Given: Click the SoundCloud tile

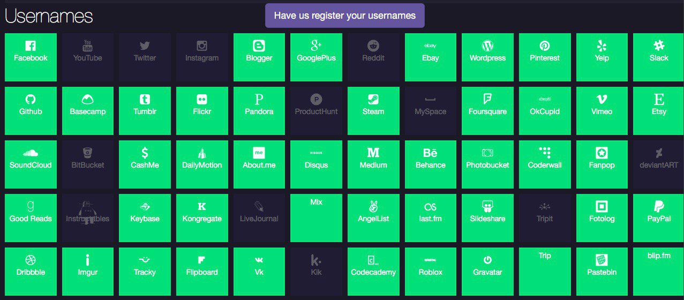Looking at the screenshot, I should pyautogui.click(x=31, y=164).
